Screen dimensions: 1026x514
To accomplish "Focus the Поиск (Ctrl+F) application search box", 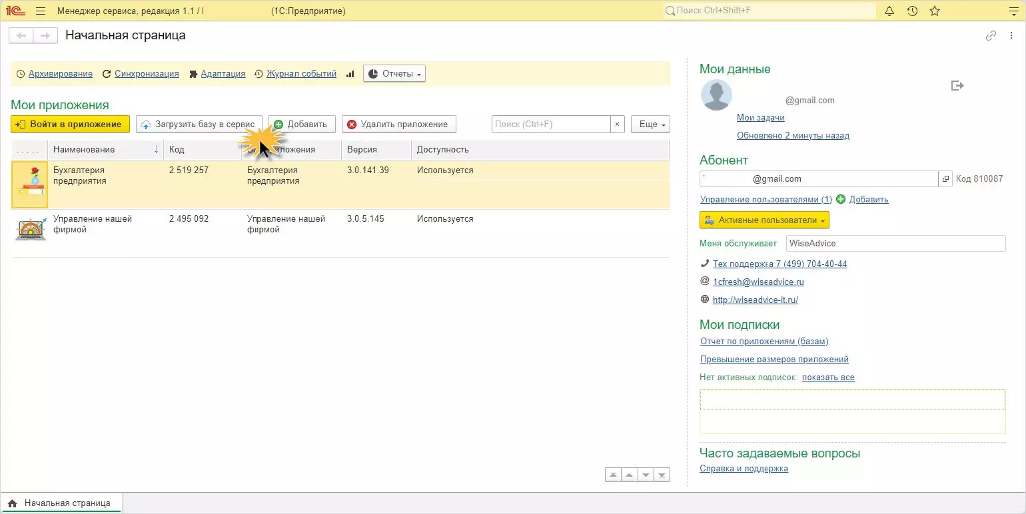I will pyautogui.click(x=551, y=125).
